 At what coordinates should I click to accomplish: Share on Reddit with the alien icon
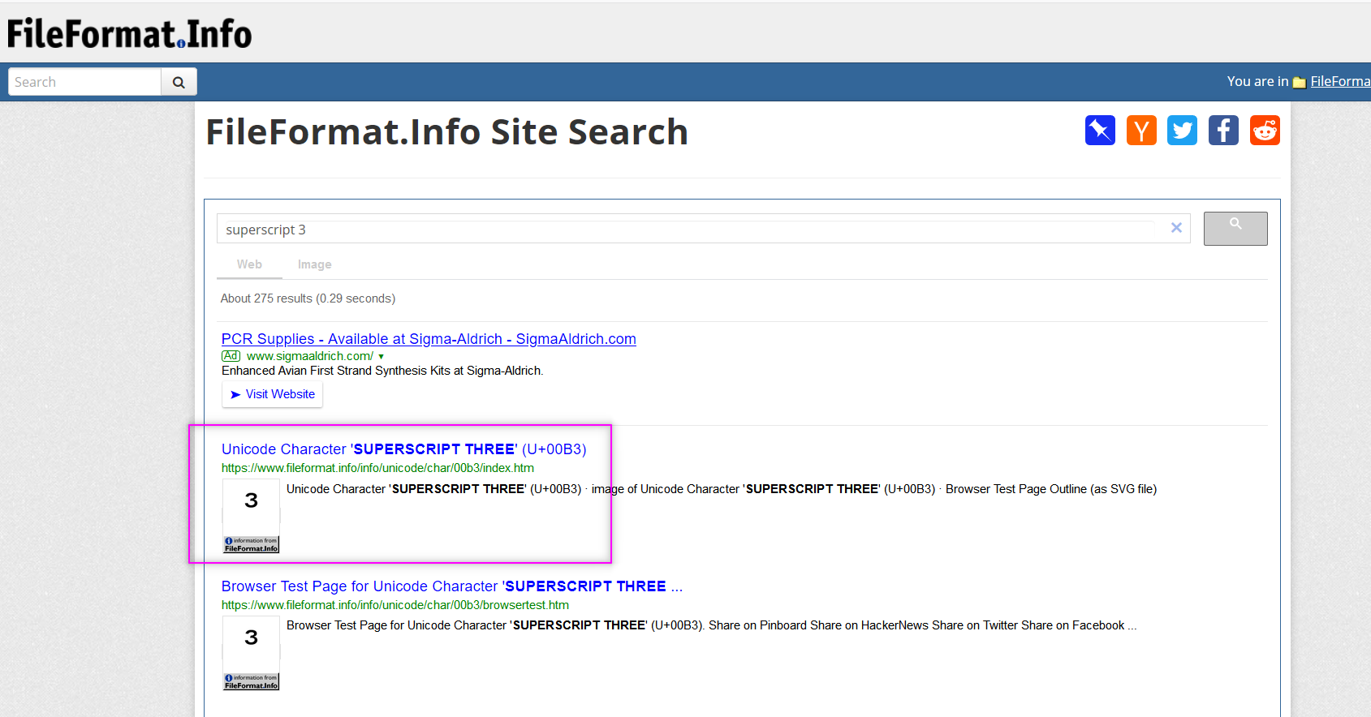[x=1265, y=131]
